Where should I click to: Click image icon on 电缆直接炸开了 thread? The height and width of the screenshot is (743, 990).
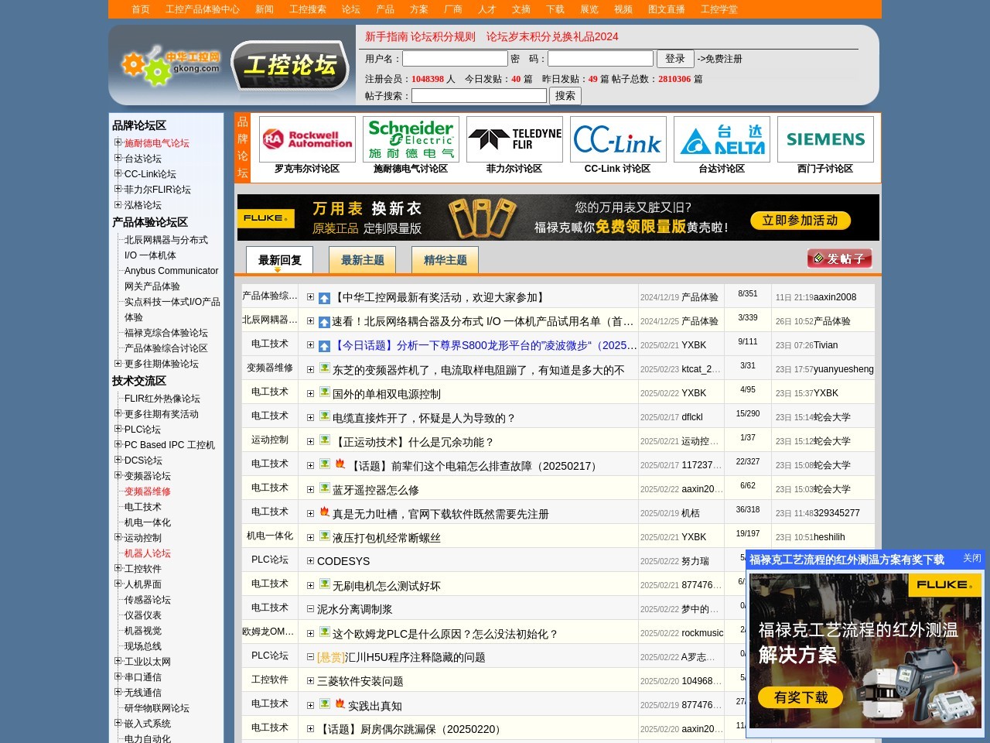325,416
